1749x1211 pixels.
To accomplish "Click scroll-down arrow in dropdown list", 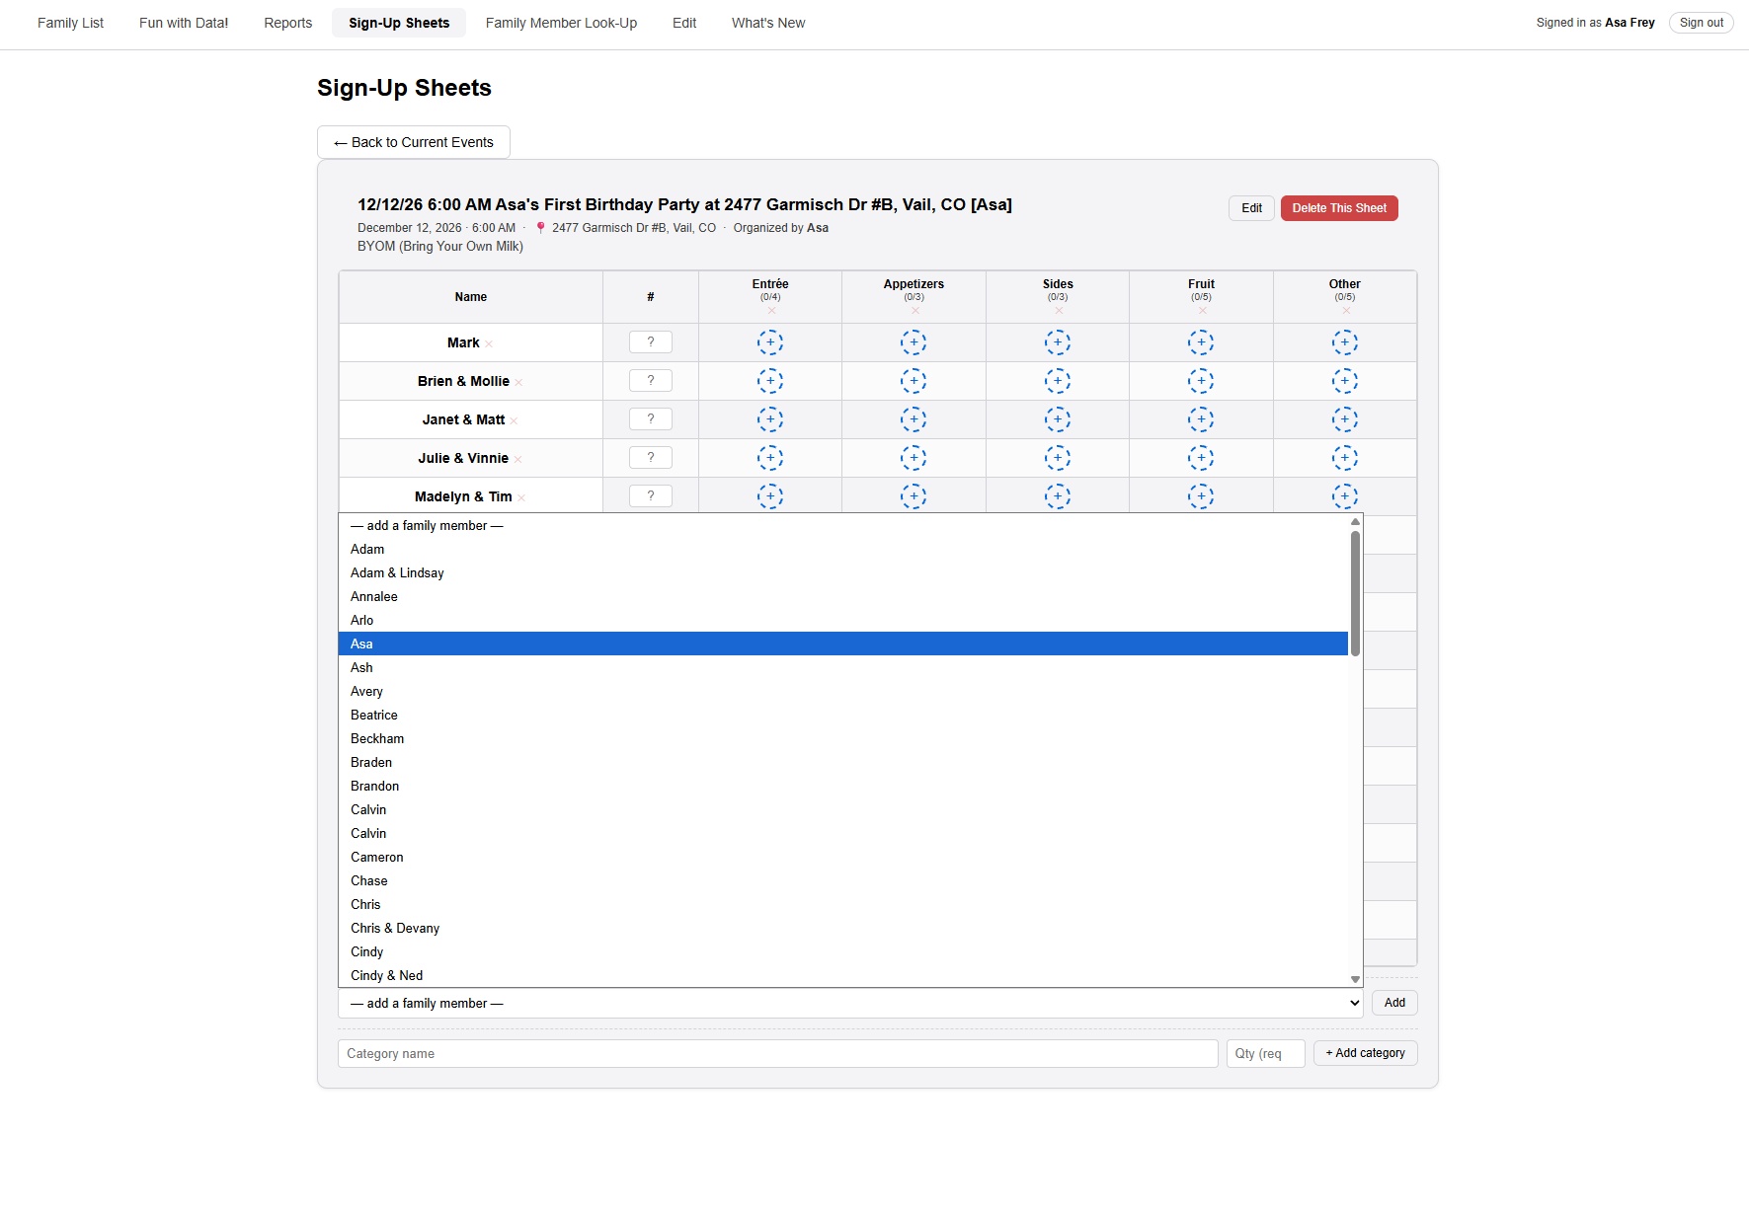I will tap(1355, 979).
